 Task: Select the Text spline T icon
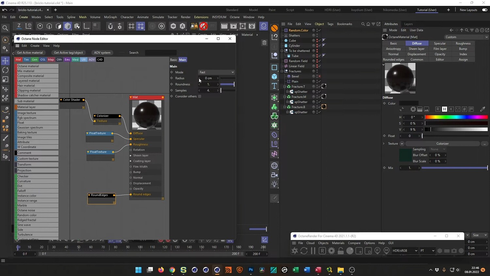274,86
